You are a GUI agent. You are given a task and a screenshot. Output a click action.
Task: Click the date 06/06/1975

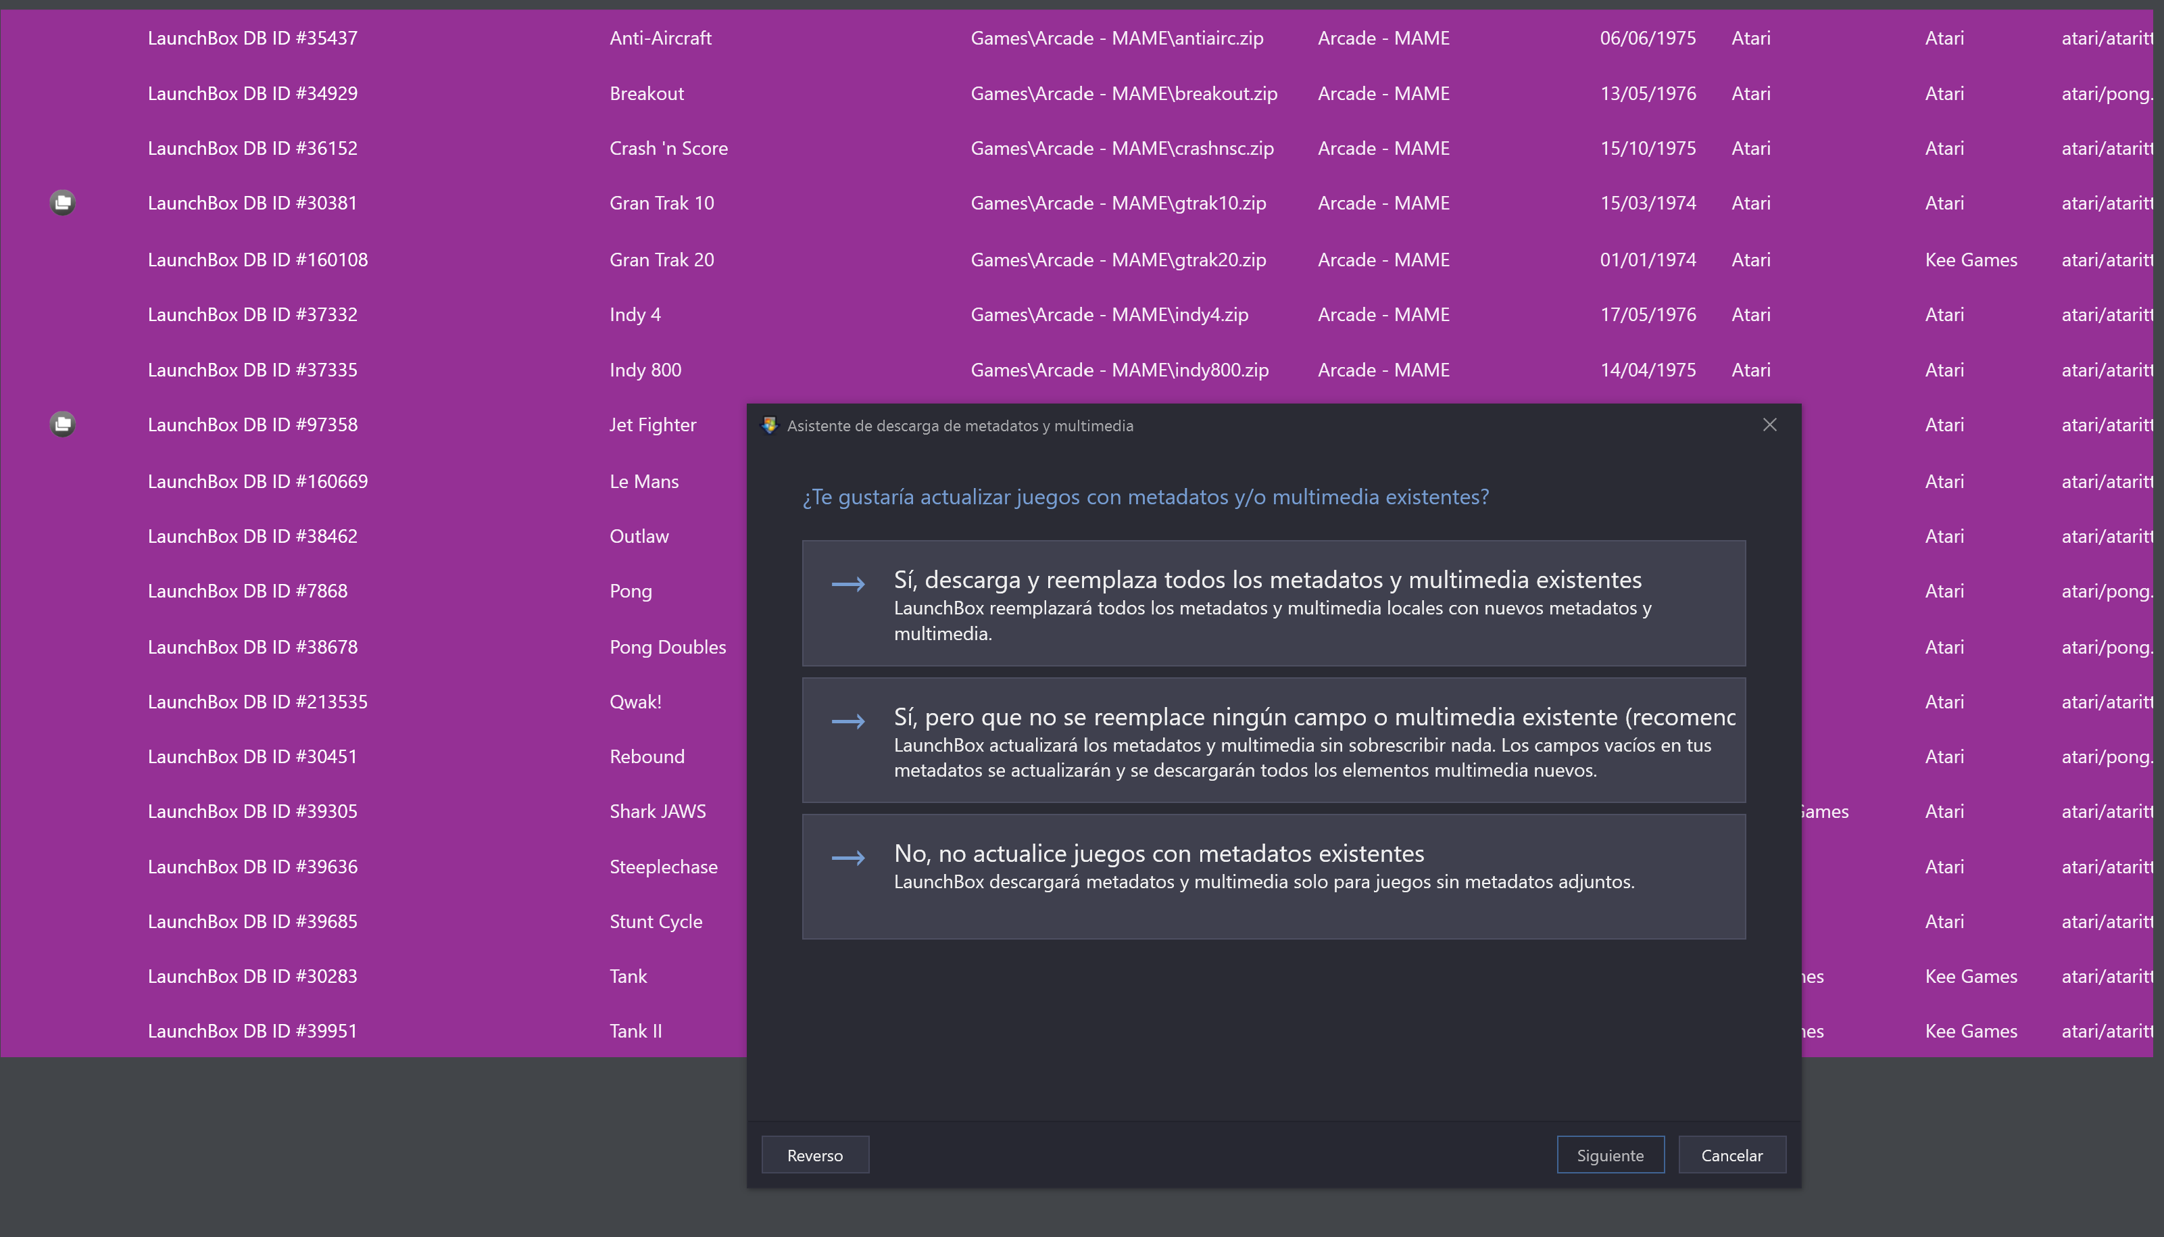pyautogui.click(x=1648, y=39)
